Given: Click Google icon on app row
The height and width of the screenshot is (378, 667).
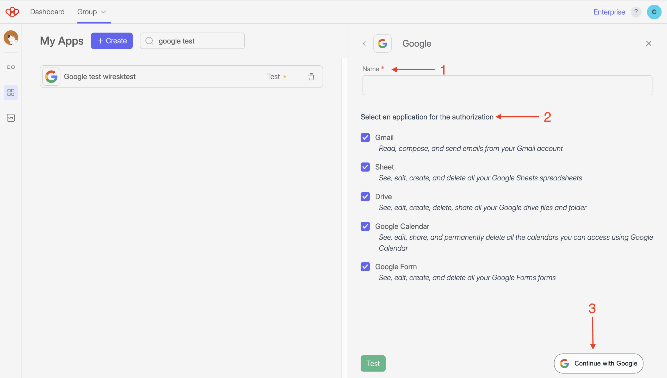Looking at the screenshot, I should click(51, 77).
